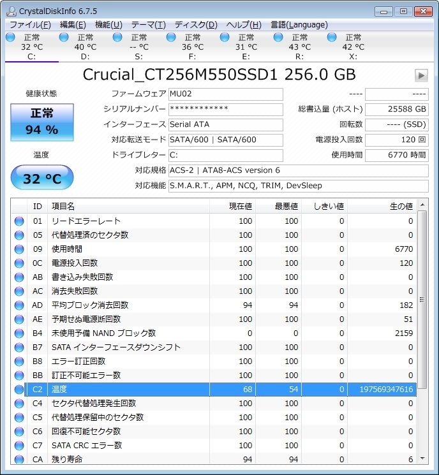Click the SMART list vertical scrollbar thumb
The height and width of the screenshot is (475, 439).
coord(422,299)
